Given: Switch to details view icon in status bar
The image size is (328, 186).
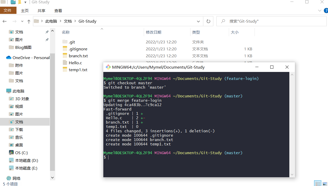Looking at the screenshot, I should pos(318,184).
